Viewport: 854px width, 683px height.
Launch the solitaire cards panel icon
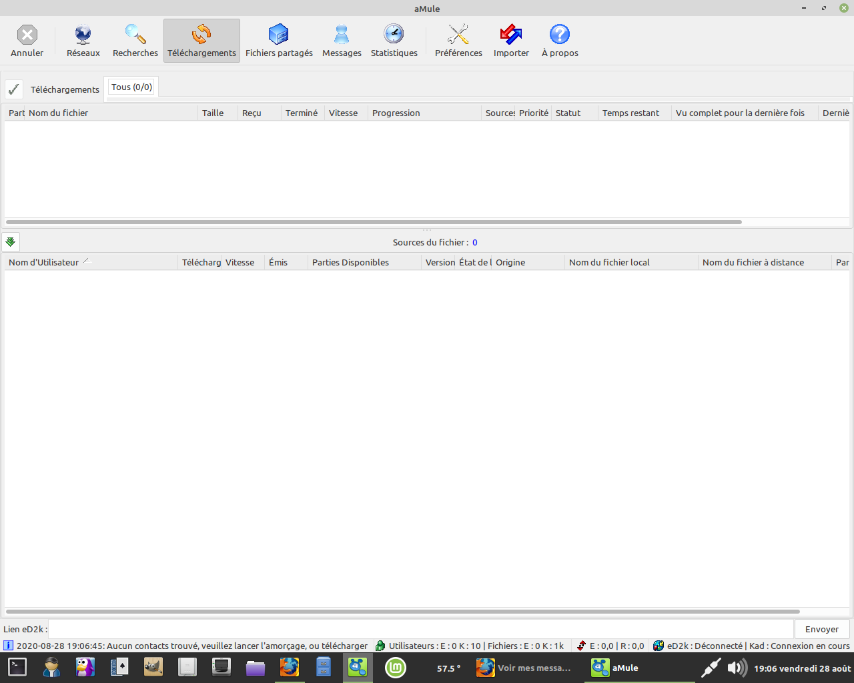pyautogui.click(x=119, y=667)
